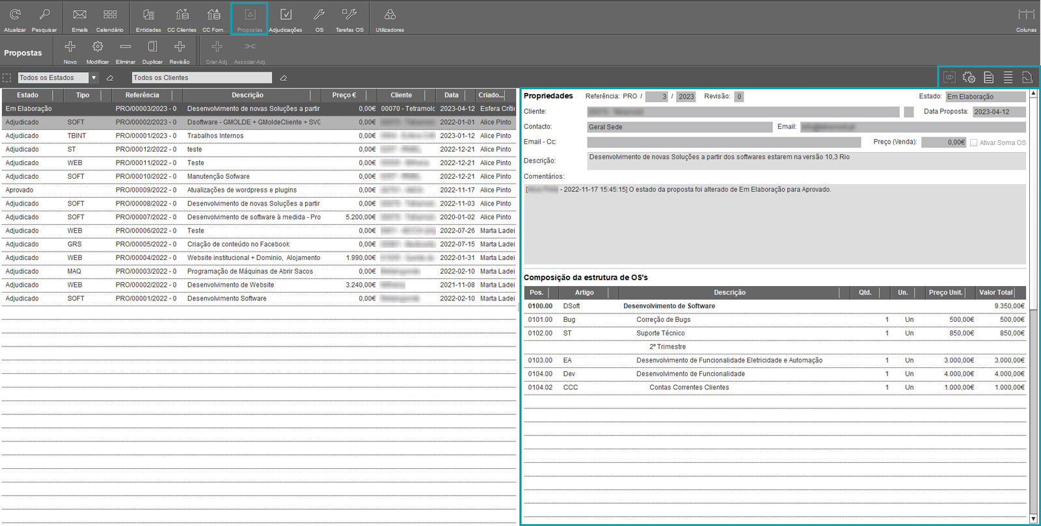Toggle the dashed select-all box beside filters

tap(7, 78)
